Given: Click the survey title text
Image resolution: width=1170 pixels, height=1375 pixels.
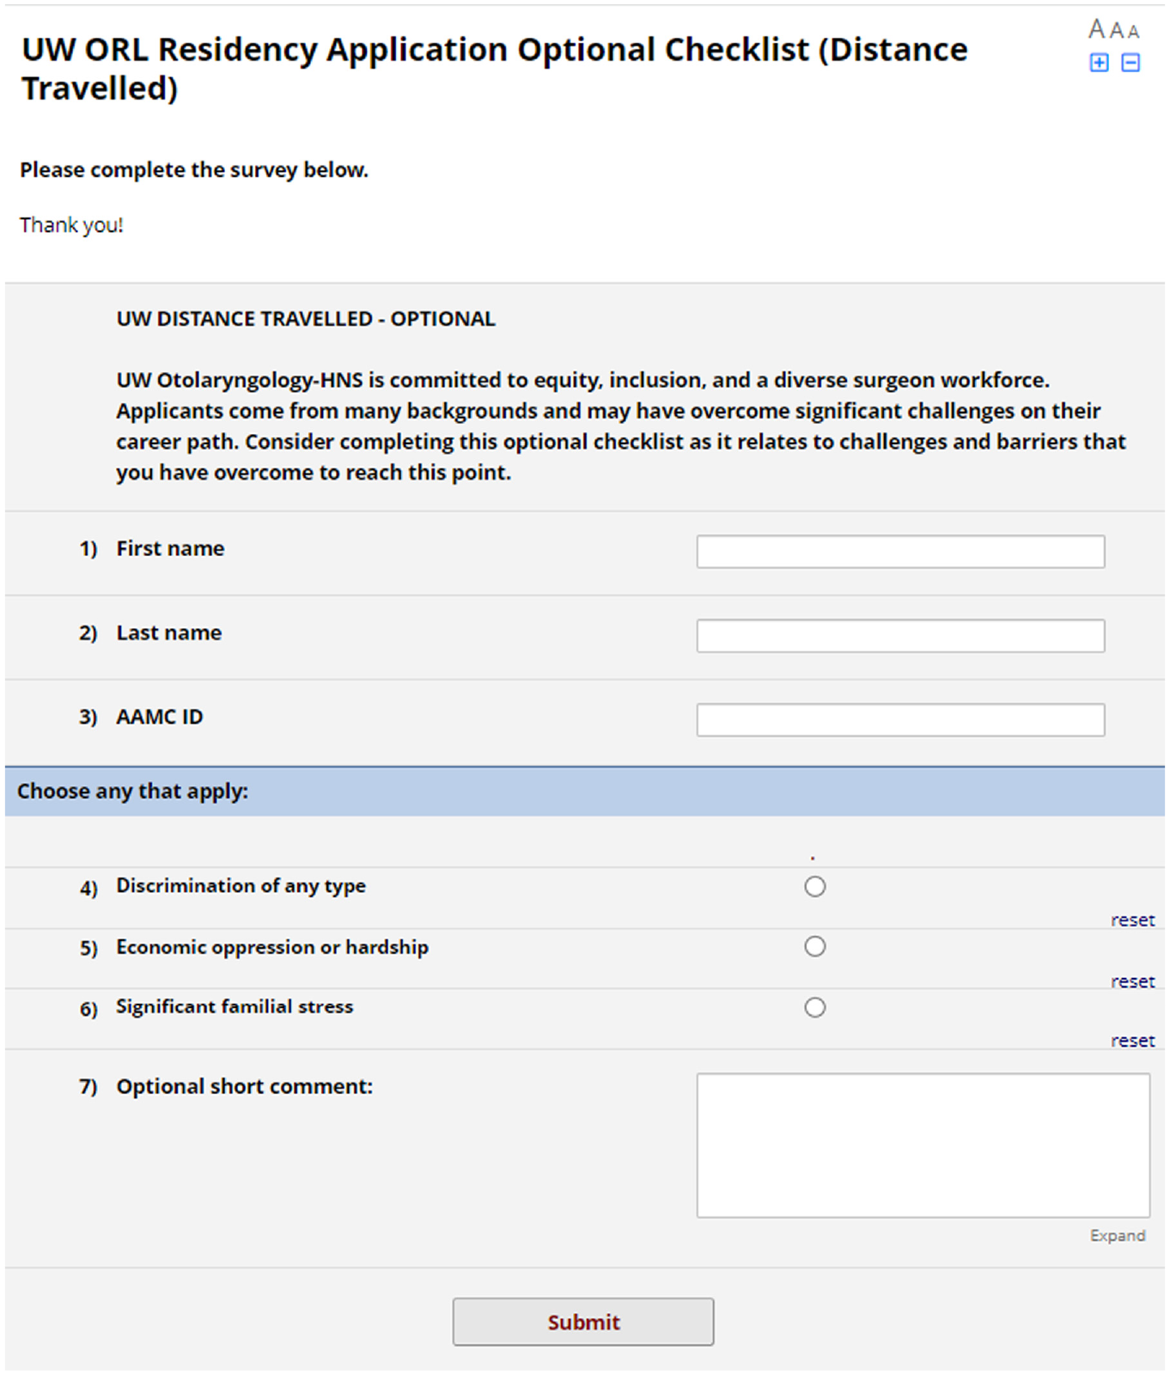Looking at the screenshot, I should pos(494,69).
